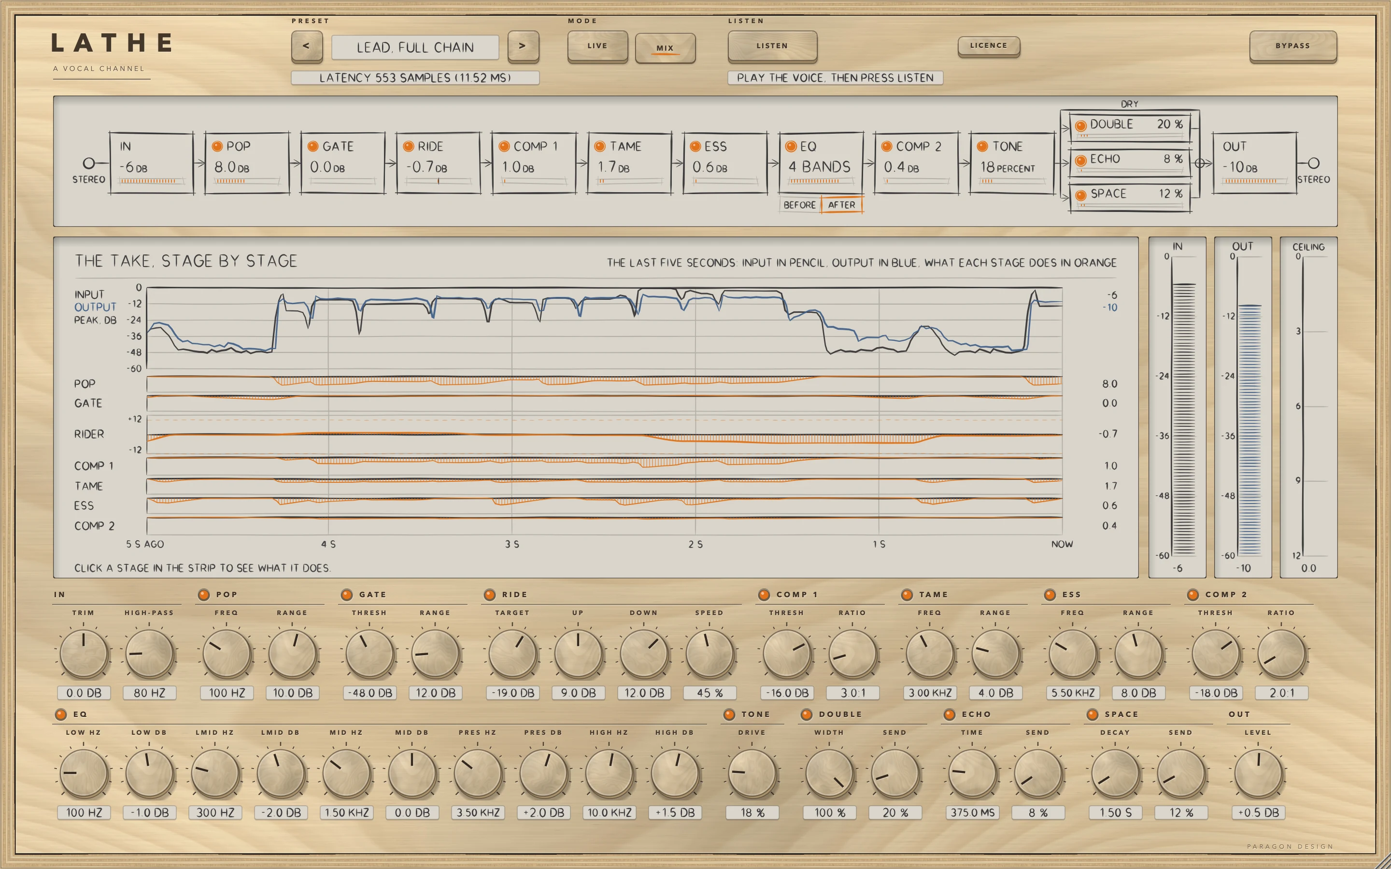Select the BEFORE view under the EQ stage
Viewport: 1391px width, 869px height.
tap(799, 205)
